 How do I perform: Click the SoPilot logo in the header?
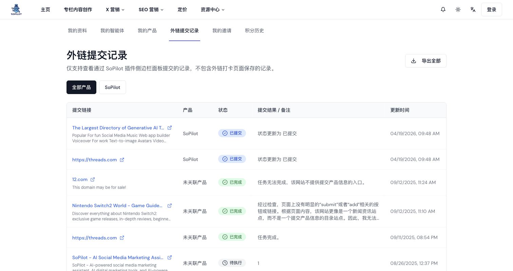click(16, 10)
